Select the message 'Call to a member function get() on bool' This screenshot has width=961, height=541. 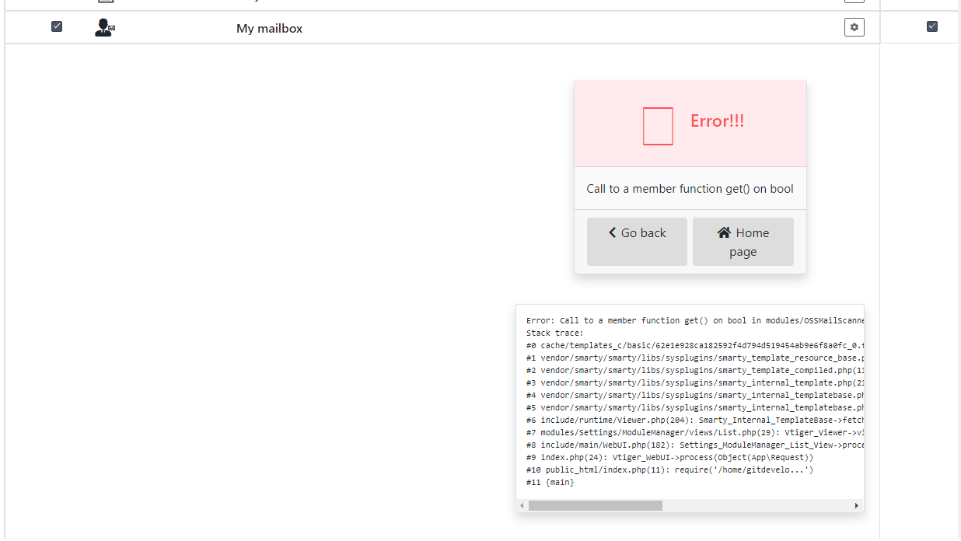(690, 189)
